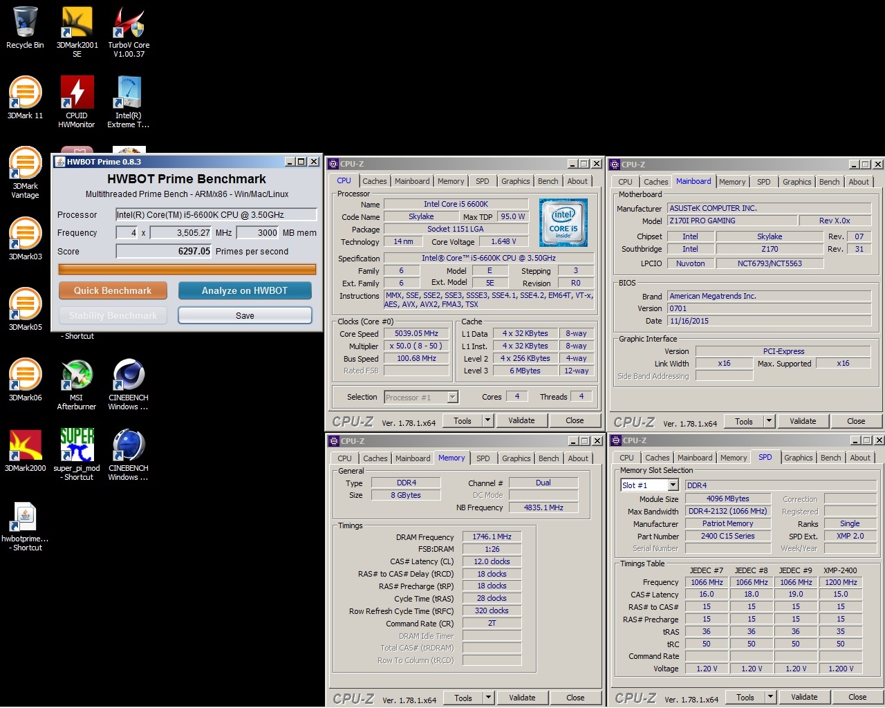Click Part Number 2400 C15 Series
The height and width of the screenshot is (708, 885).
point(727,536)
